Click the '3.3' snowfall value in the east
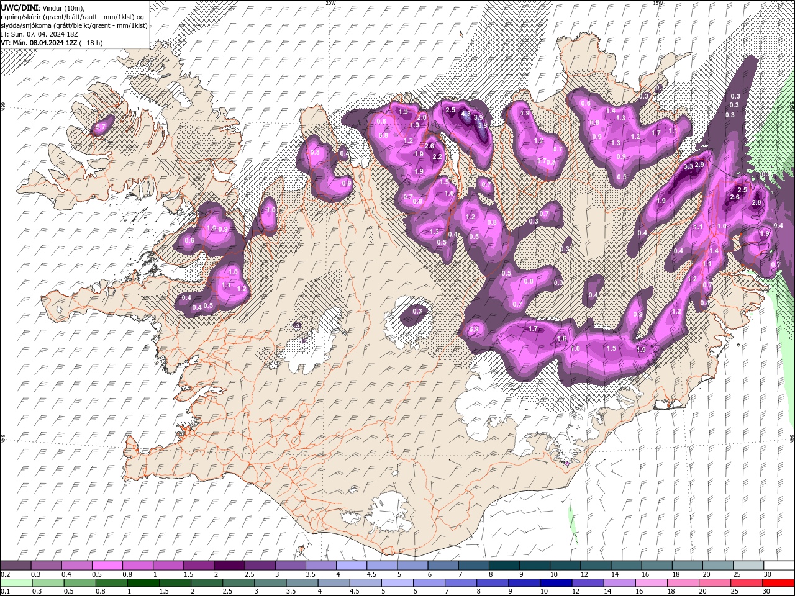Screen dimensions: 795x596 pyautogui.click(x=688, y=166)
